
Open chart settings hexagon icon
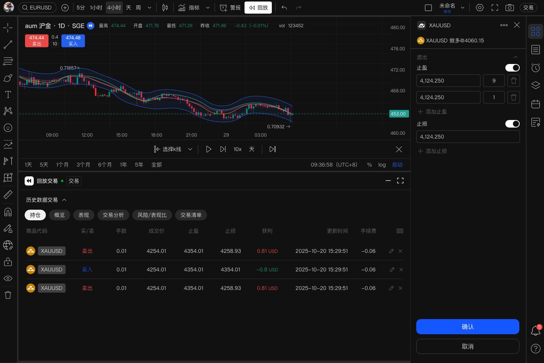480,8
